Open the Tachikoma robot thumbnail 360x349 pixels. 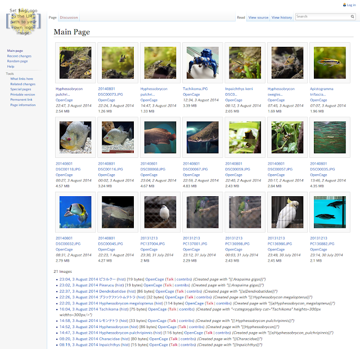tap(202, 63)
